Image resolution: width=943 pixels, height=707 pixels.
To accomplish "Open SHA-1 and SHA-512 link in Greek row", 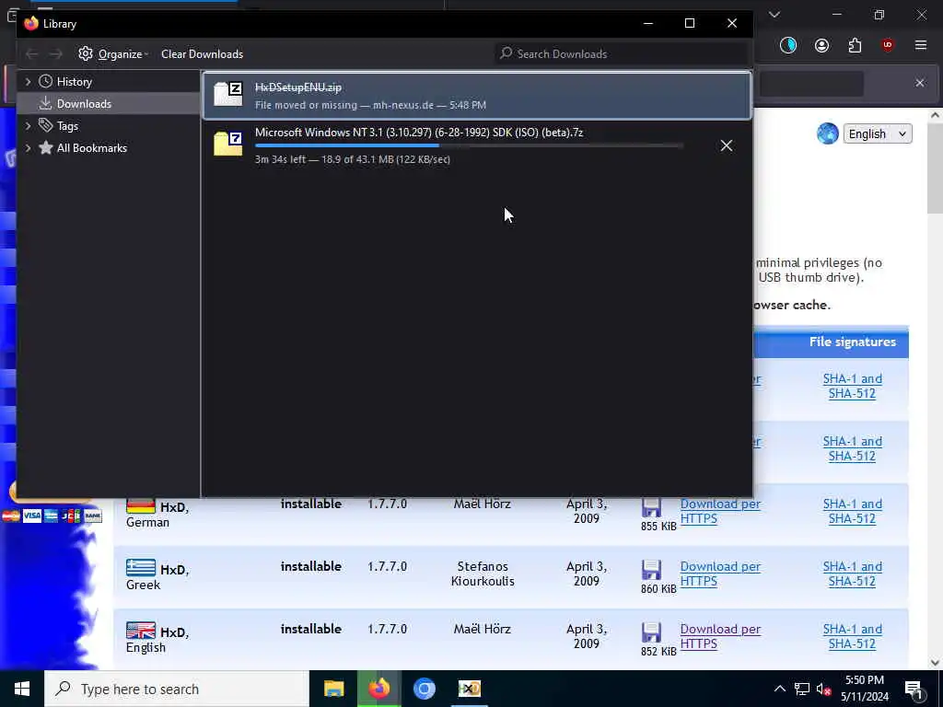I will [852, 574].
